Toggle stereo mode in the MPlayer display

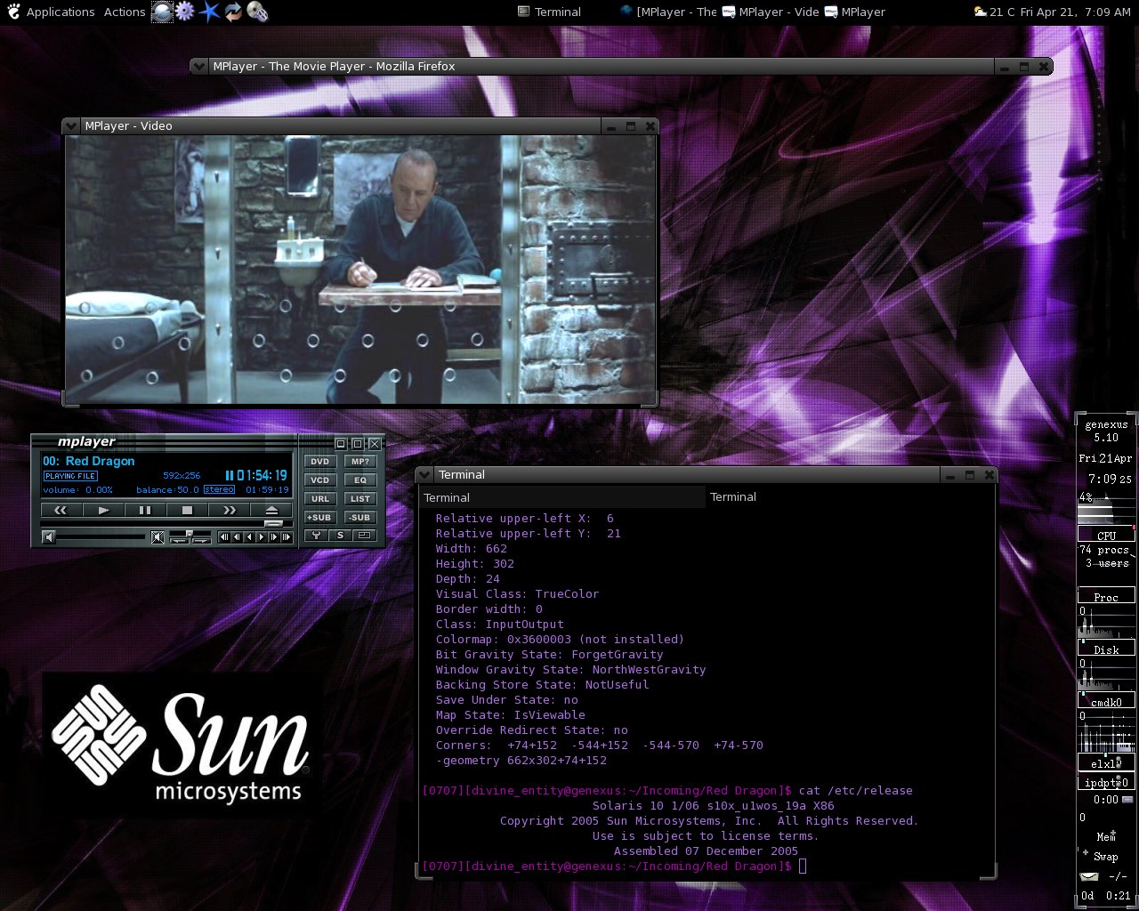(x=218, y=489)
